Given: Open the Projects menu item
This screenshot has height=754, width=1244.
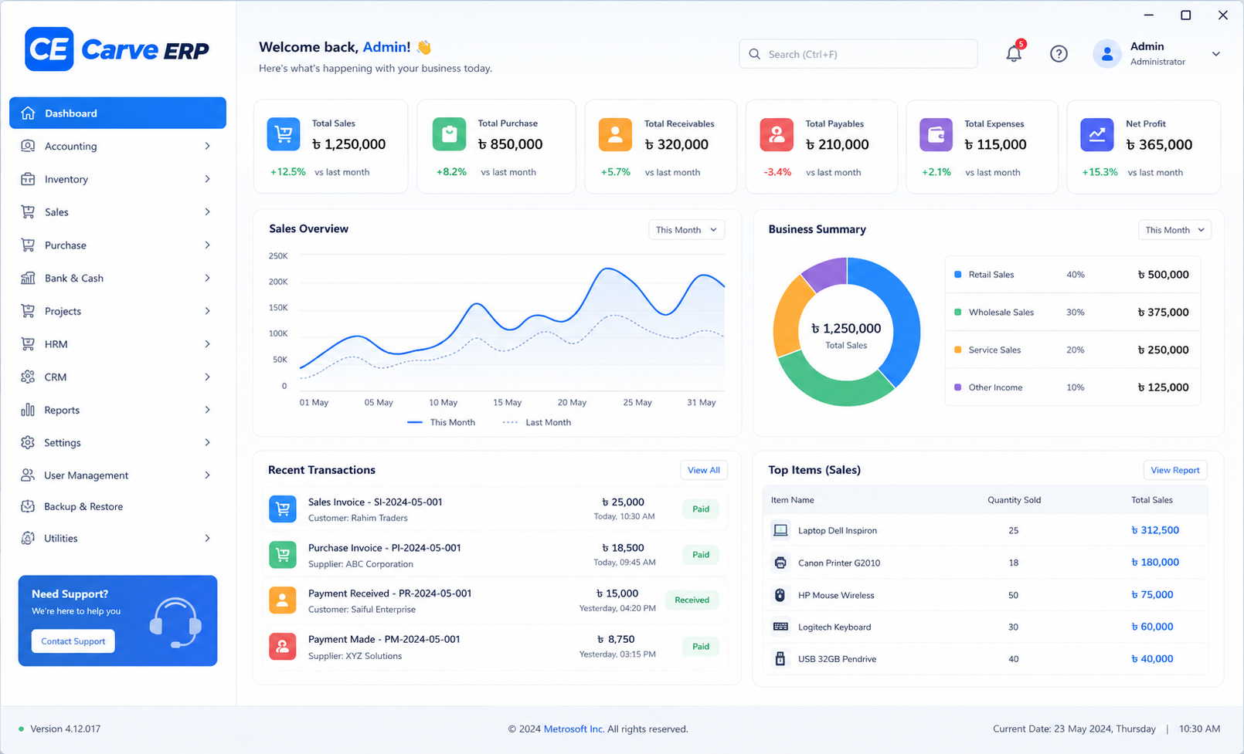Looking at the screenshot, I should coord(117,311).
